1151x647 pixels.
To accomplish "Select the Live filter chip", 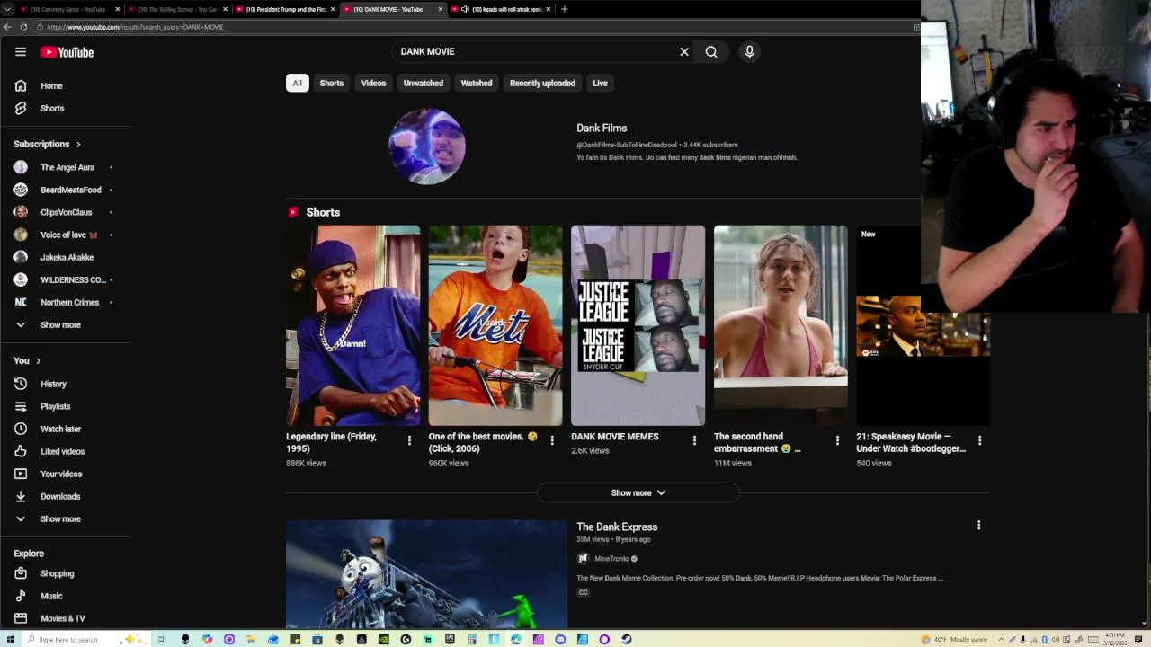I will [600, 83].
